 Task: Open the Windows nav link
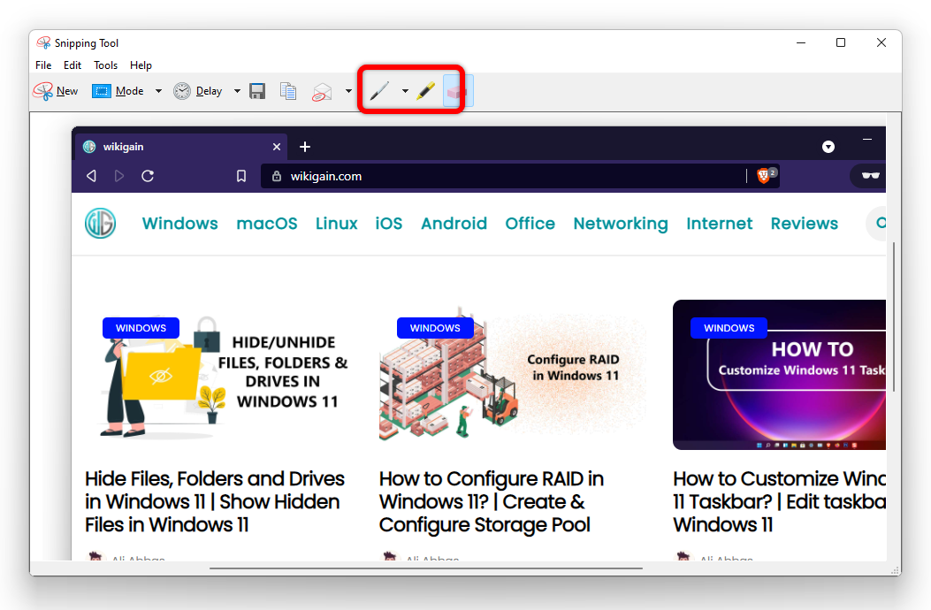coord(179,224)
